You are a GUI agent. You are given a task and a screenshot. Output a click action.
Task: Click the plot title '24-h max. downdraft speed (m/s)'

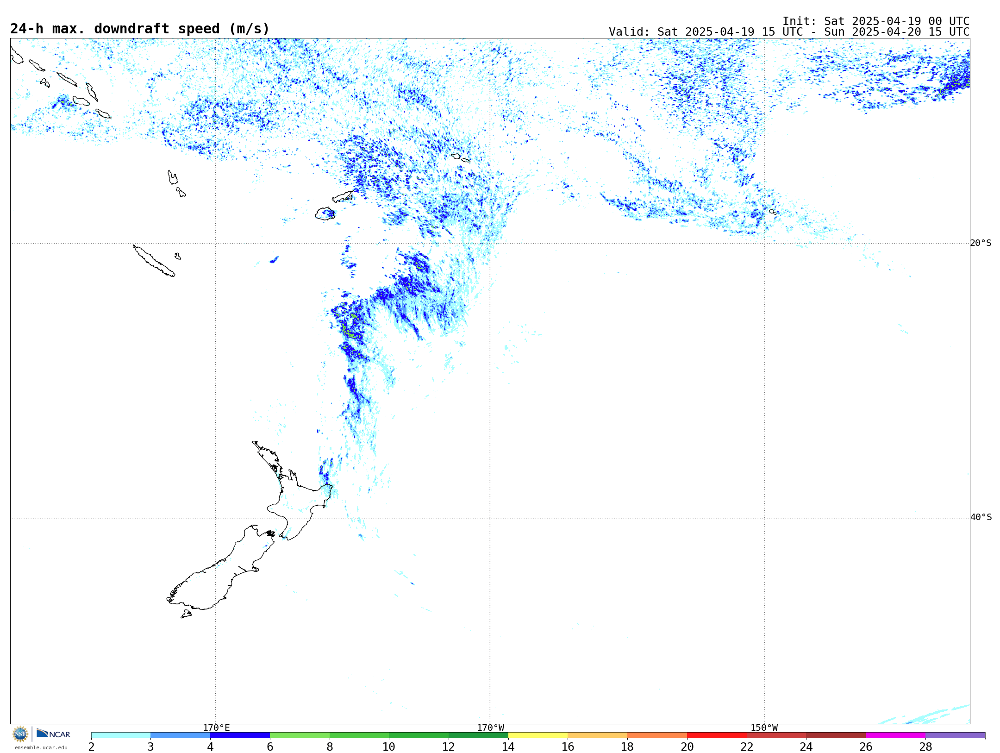tap(140, 29)
